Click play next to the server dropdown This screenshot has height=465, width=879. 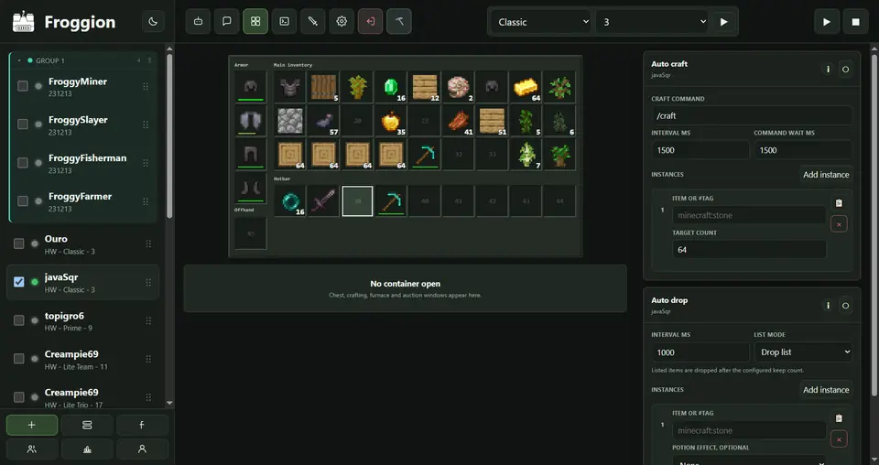point(723,22)
